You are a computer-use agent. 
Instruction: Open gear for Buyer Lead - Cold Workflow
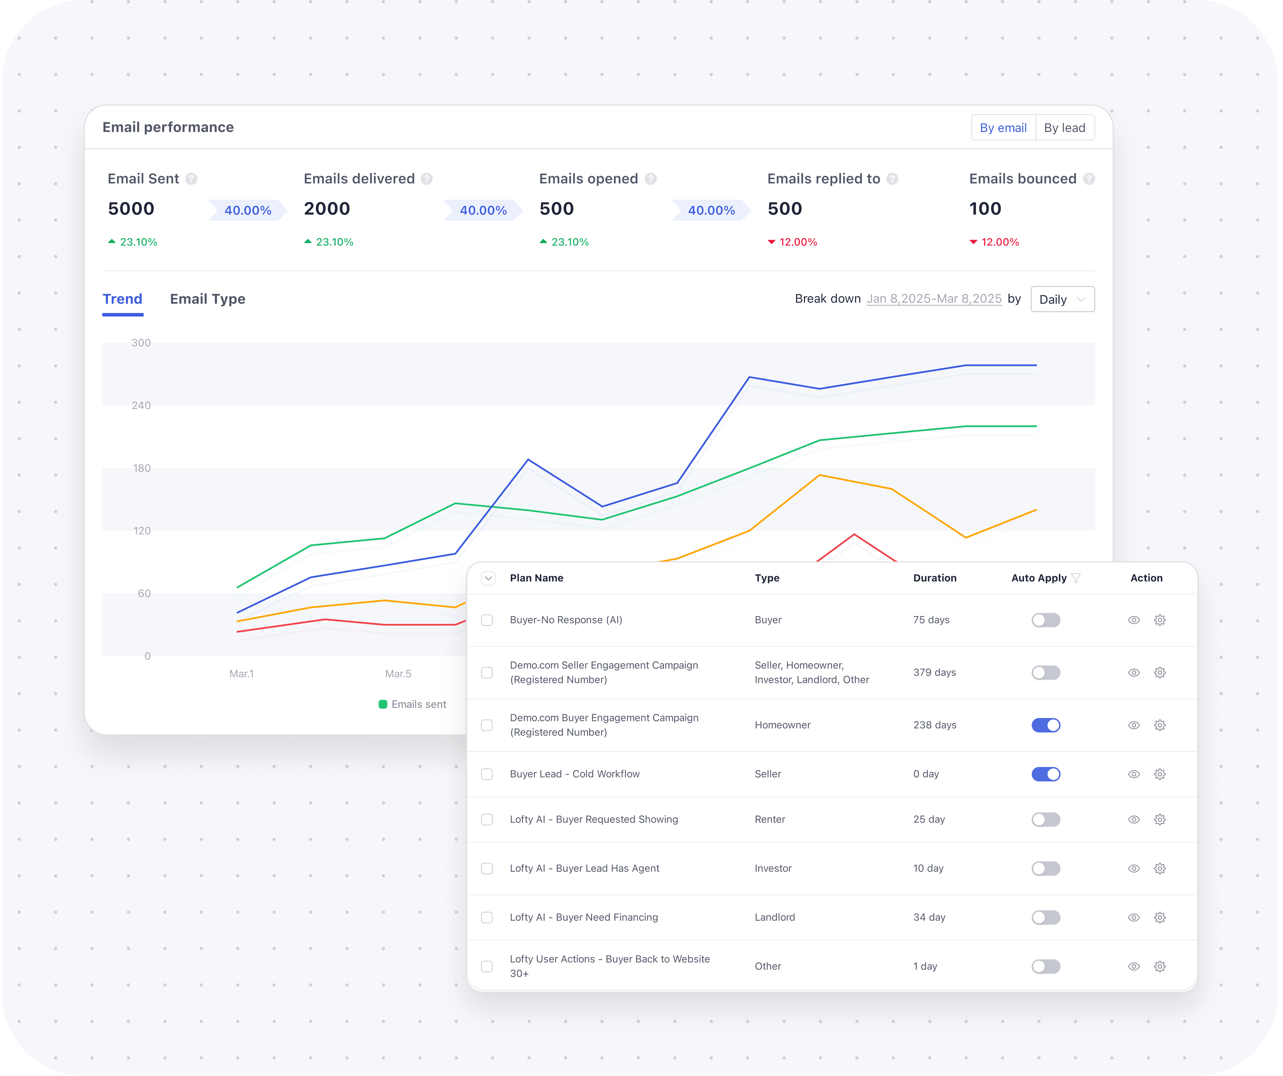(x=1160, y=774)
